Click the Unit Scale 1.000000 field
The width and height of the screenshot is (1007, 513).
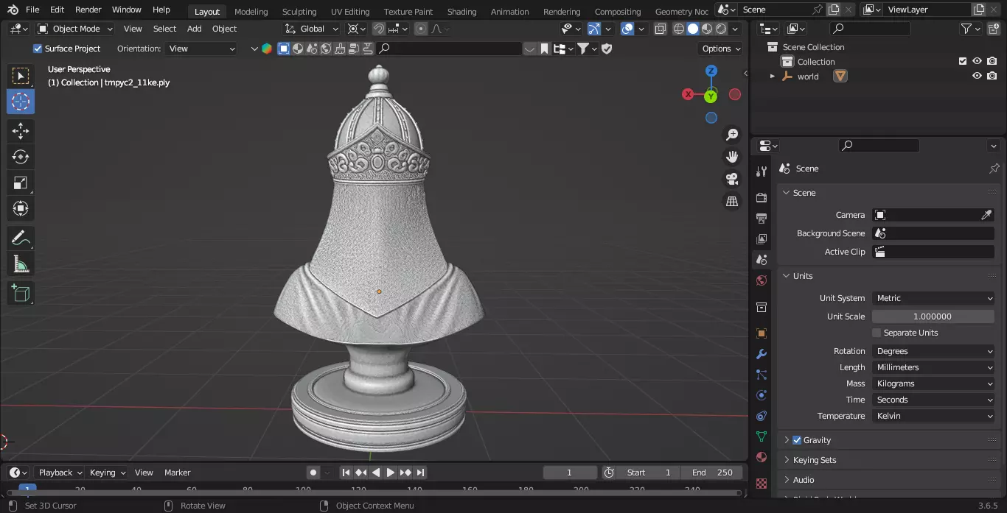933,316
